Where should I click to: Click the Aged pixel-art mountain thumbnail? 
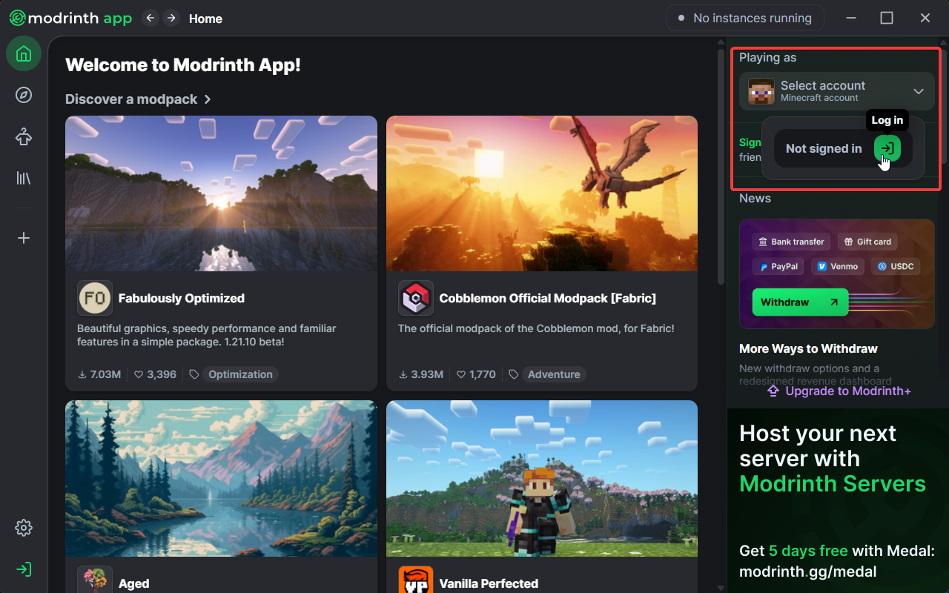pos(221,479)
